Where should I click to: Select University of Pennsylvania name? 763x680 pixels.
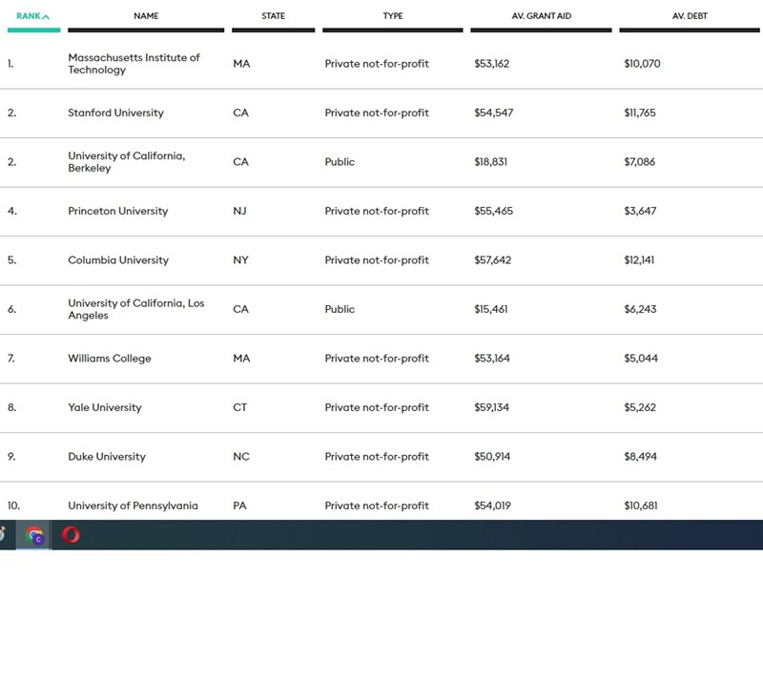[x=133, y=505]
